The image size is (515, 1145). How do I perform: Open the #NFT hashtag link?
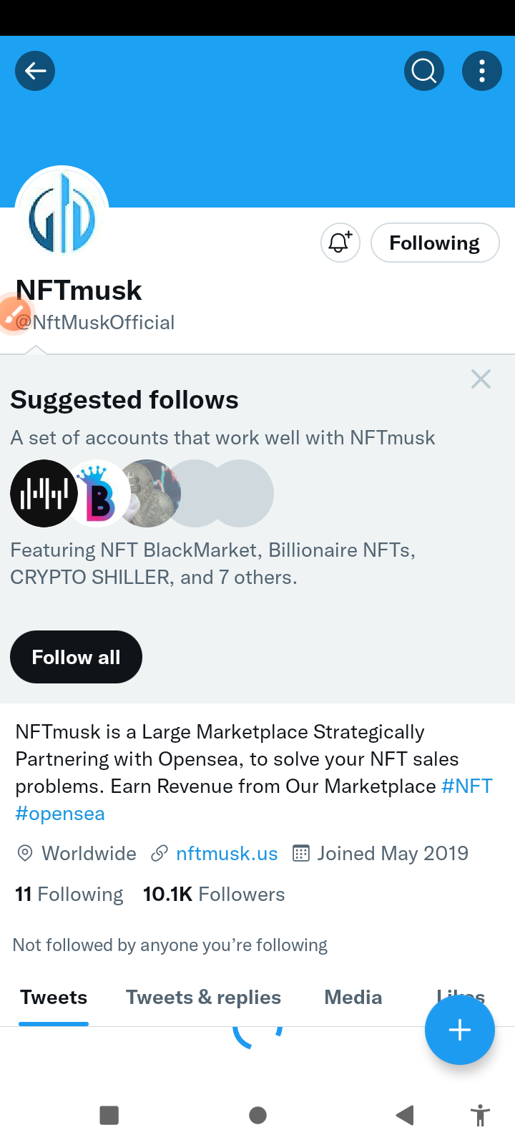[x=467, y=786]
